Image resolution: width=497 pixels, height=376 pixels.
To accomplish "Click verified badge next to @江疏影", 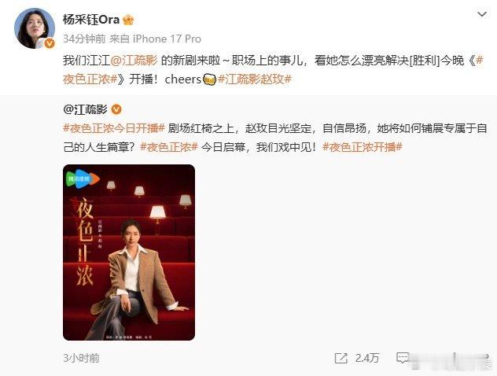I will click(116, 109).
